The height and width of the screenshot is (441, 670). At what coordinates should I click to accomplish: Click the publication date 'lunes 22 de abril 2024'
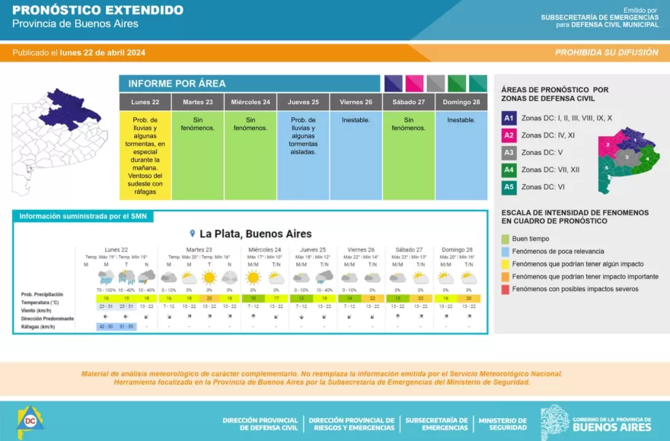pyautogui.click(x=103, y=53)
